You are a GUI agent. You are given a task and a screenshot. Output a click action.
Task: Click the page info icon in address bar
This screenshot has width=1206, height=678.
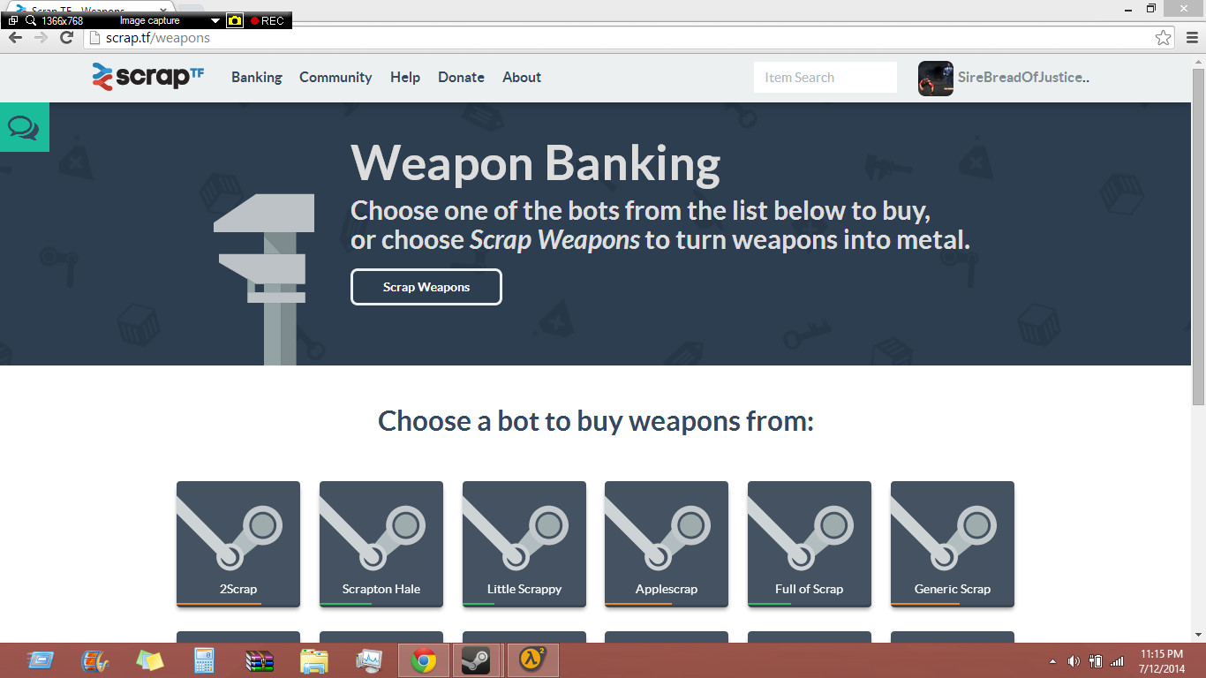(95, 38)
